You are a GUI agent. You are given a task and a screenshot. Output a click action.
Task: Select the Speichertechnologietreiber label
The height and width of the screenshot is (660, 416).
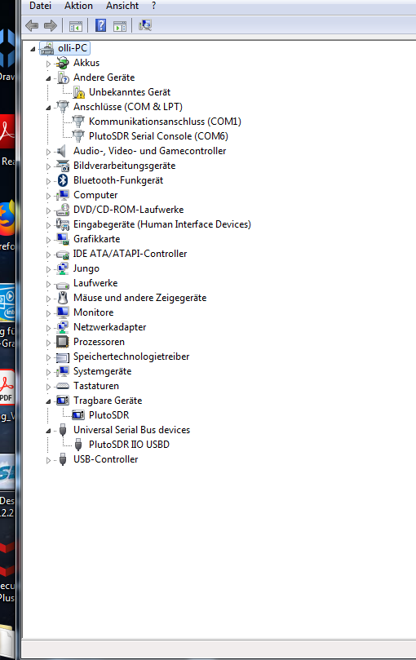point(131,357)
